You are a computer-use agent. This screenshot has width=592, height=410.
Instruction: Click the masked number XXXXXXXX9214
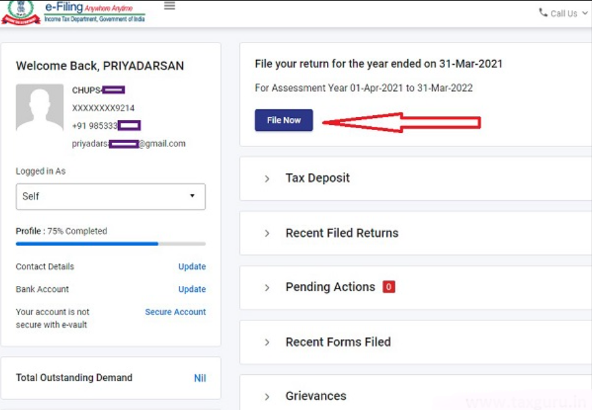[x=103, y=109]
